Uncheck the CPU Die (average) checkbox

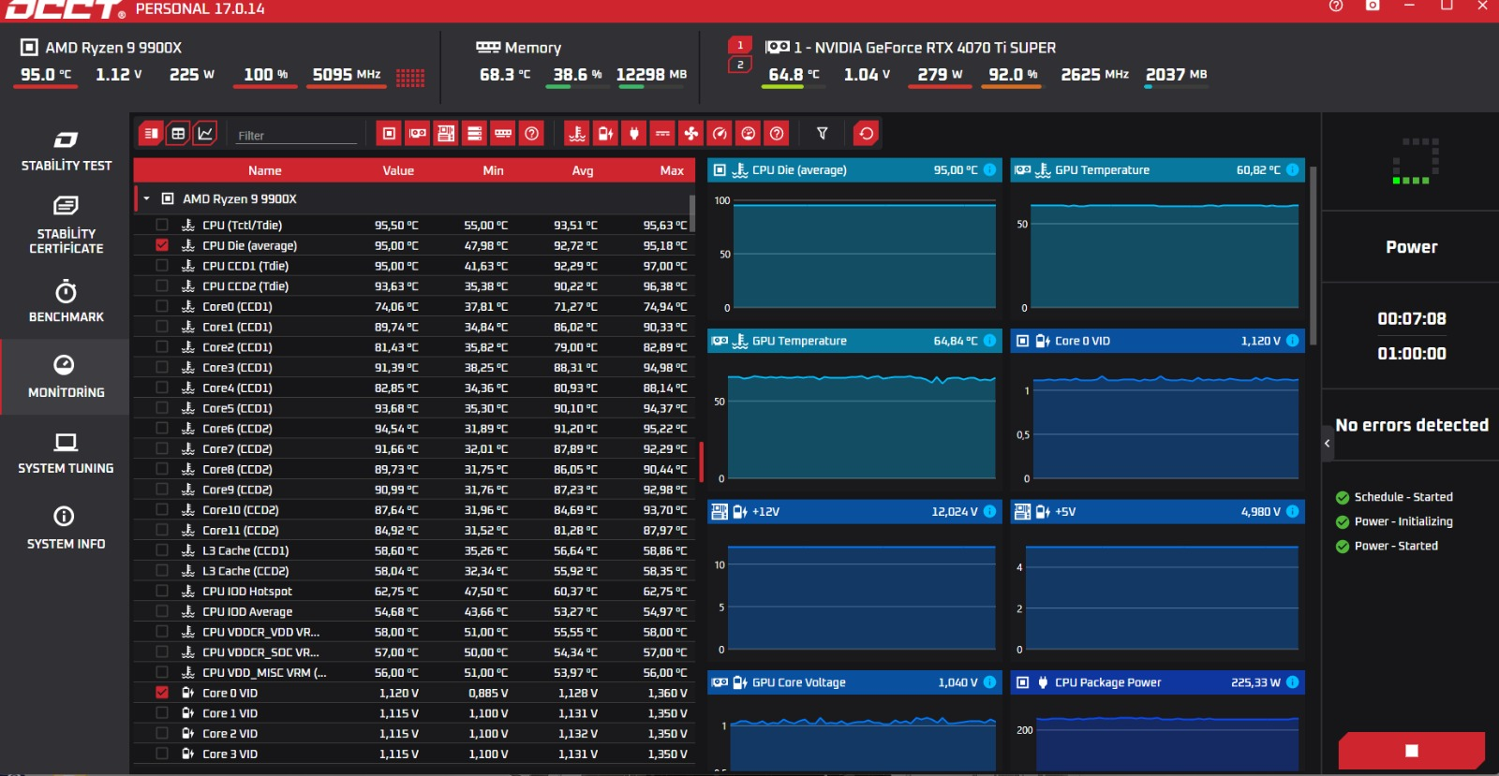[162, 245]
